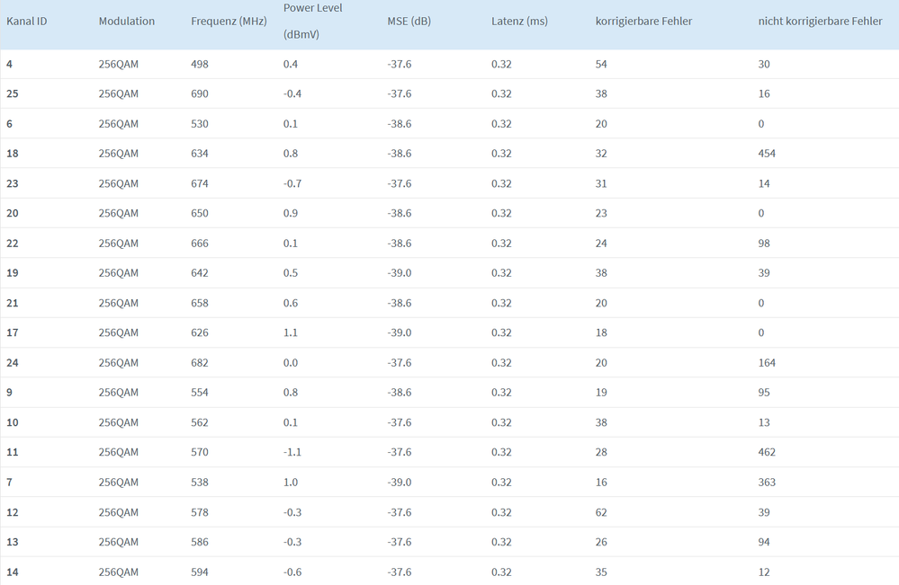Select the uncorrectable errors value 363
This screenshot has width=899, height=585.
click(767, 483)
